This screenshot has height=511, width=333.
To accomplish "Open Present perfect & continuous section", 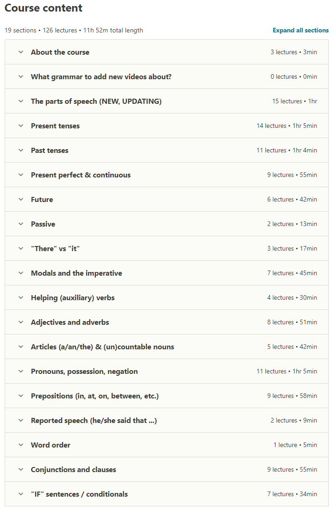I will click(x=167, y=175).
